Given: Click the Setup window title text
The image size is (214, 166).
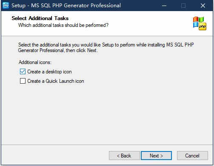Looking at the screenshot, I should (x=66, y=6).
